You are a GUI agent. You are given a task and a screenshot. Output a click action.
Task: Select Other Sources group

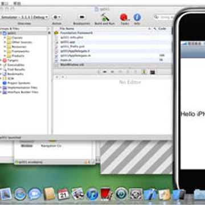pyautogui.click(x=19, y=42)
